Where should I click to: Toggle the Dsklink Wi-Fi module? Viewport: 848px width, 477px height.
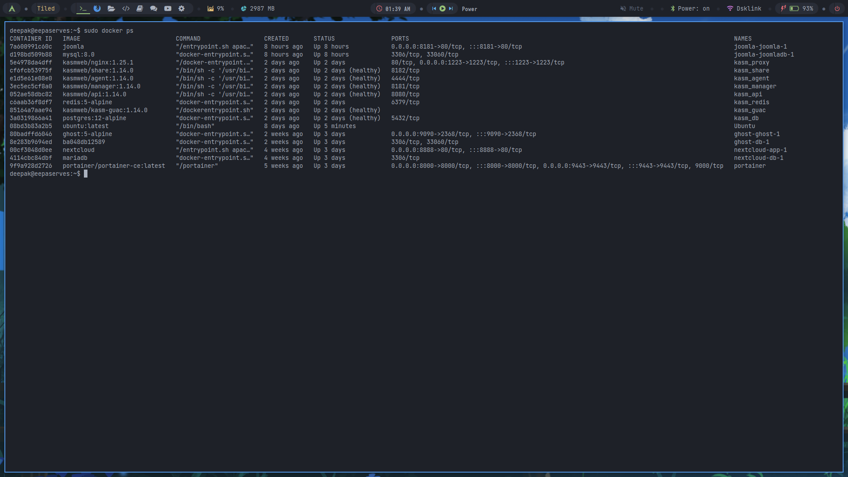(744, 8)
